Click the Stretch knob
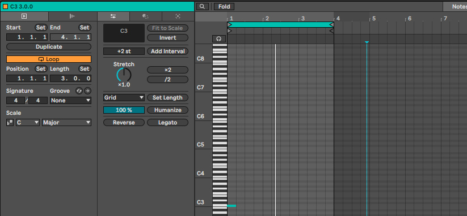This screenshot has height=216, width=467. (124, 75)
